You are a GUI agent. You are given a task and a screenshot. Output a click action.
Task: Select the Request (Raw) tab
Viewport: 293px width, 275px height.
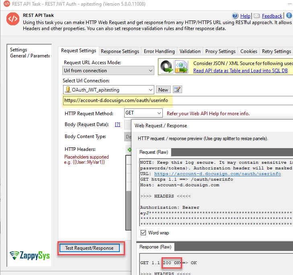coord(154,152)
